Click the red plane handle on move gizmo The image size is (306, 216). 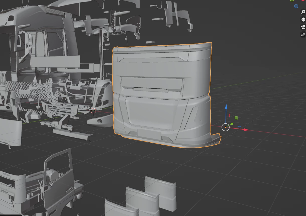pos(229,115)
